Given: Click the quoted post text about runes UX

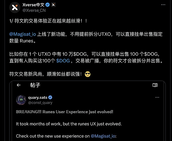Looking at the screenshot, I should click(x=69, y=124).
